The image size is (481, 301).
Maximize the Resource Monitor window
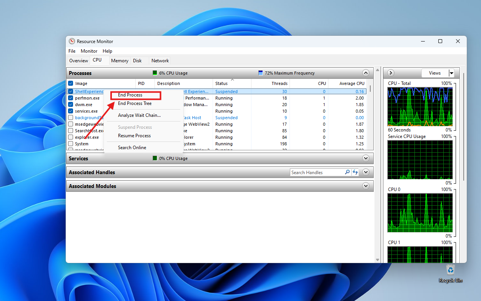pos(440,41)
